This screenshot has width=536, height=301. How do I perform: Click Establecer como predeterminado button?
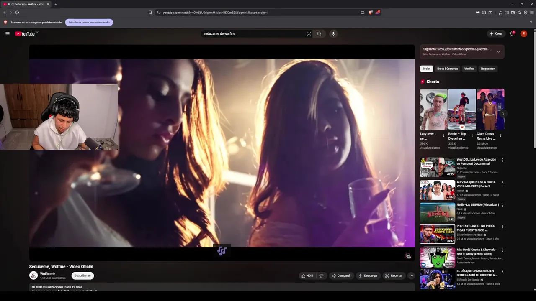tap(89, 22)
